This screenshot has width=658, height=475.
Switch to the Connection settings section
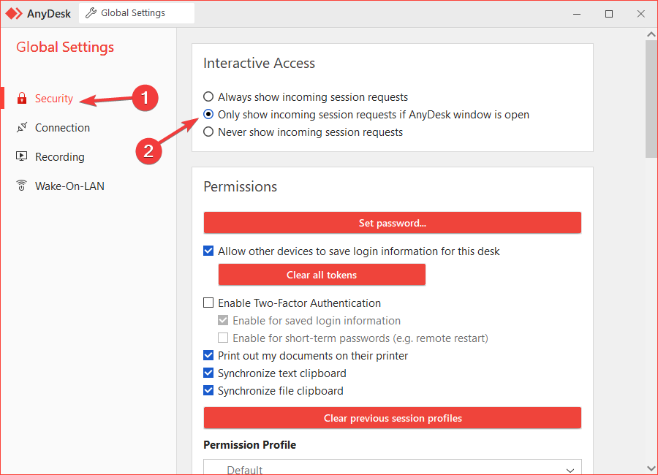pyautogui.click(x=62, y=128)
